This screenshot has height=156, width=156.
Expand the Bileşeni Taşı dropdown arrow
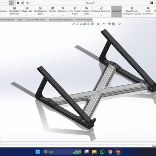(x=27, y=16)
